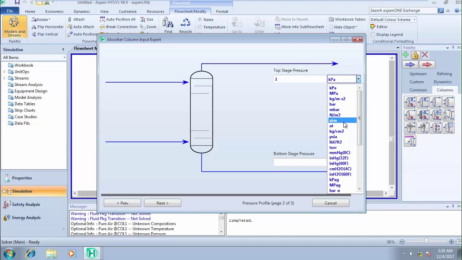This screenshot has height=260, width=462.
Task: Choose atm from the pressure unit list
Action: (342, 120)
